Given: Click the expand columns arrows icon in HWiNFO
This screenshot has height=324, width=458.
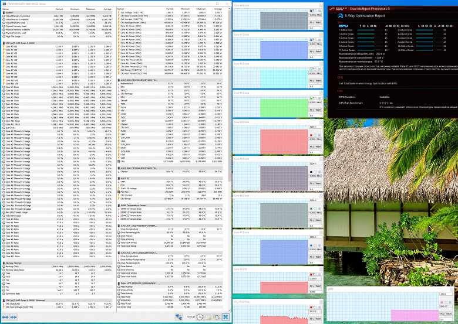Looking at the screenshot, I should (5, 317).
